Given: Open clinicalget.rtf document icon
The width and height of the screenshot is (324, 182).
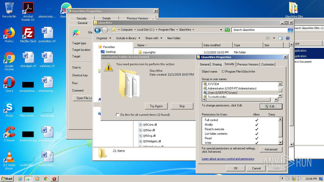Looking at the screenshot, I should 28,60.
